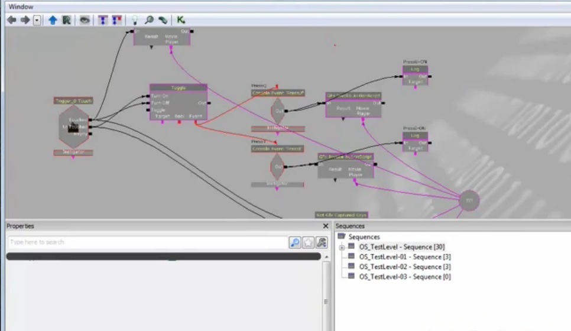This screenshot has width=571, height=331.
Task: Click the star favorites button in Properties
Action: point(308,242)
